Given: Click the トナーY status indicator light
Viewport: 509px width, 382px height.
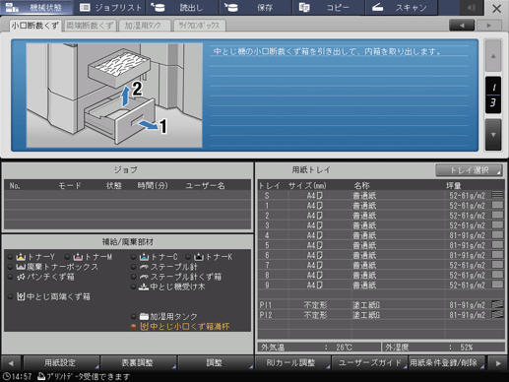Looking at the screenshot, I should [10, 257].
